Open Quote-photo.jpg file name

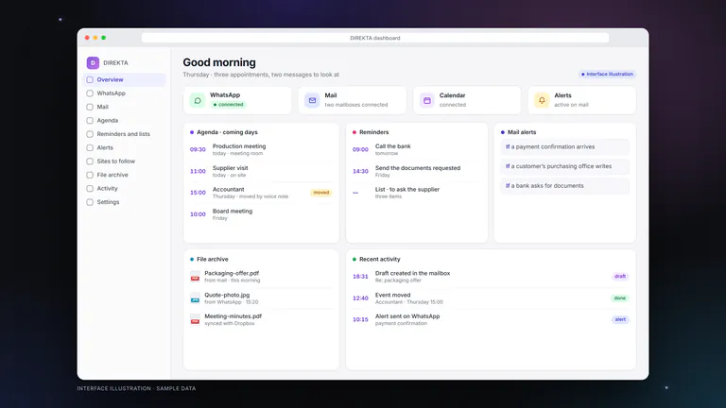pyautogui.click(x=227, y=295)
